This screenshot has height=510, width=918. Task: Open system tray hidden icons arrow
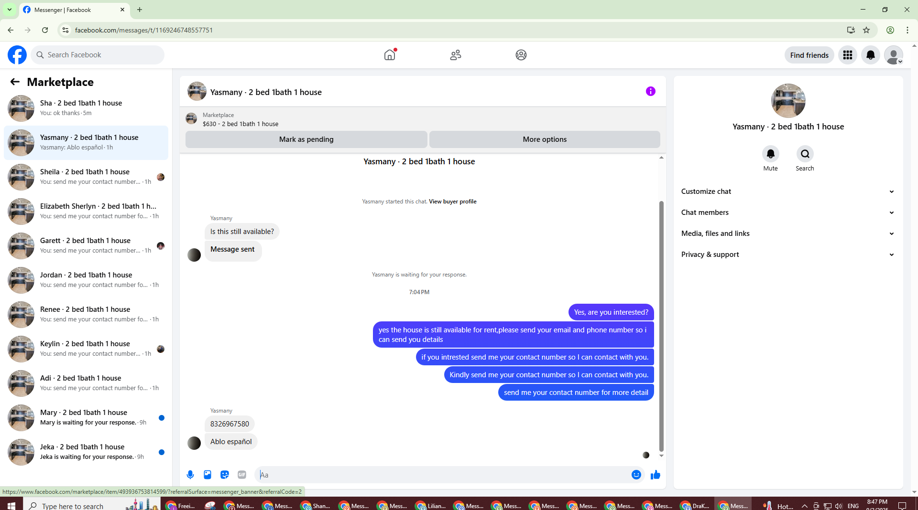pos(804,506)
